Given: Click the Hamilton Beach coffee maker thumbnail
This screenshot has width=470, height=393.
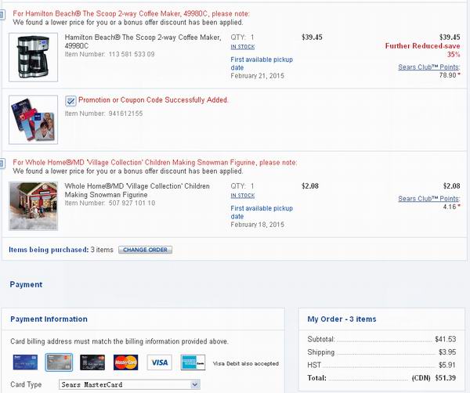Looking at the screenshot, I should click(33, 56).
